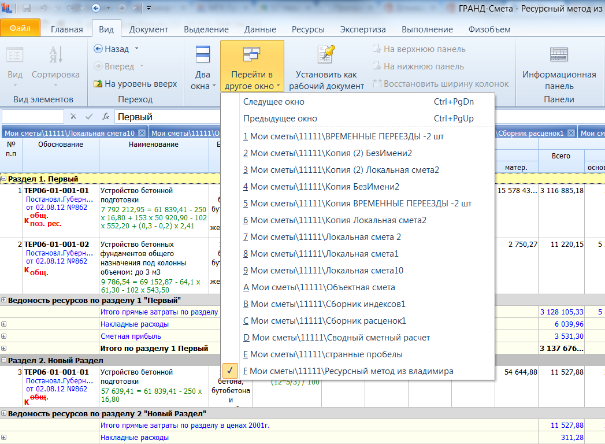Close the Локальная смета10 document tab

tap(142, 133)
